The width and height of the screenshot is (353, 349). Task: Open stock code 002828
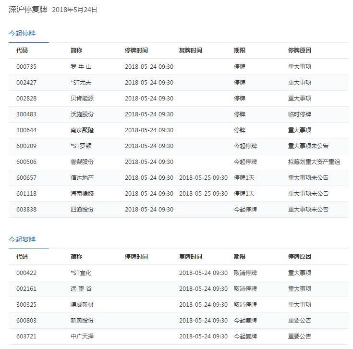tap(26, 99)
